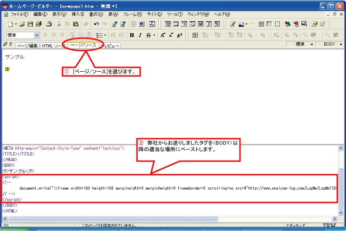This screenshot has width=346, height=231.
Task: Click the Copy icon in the toolbar
Action: [x=67, y=24]
